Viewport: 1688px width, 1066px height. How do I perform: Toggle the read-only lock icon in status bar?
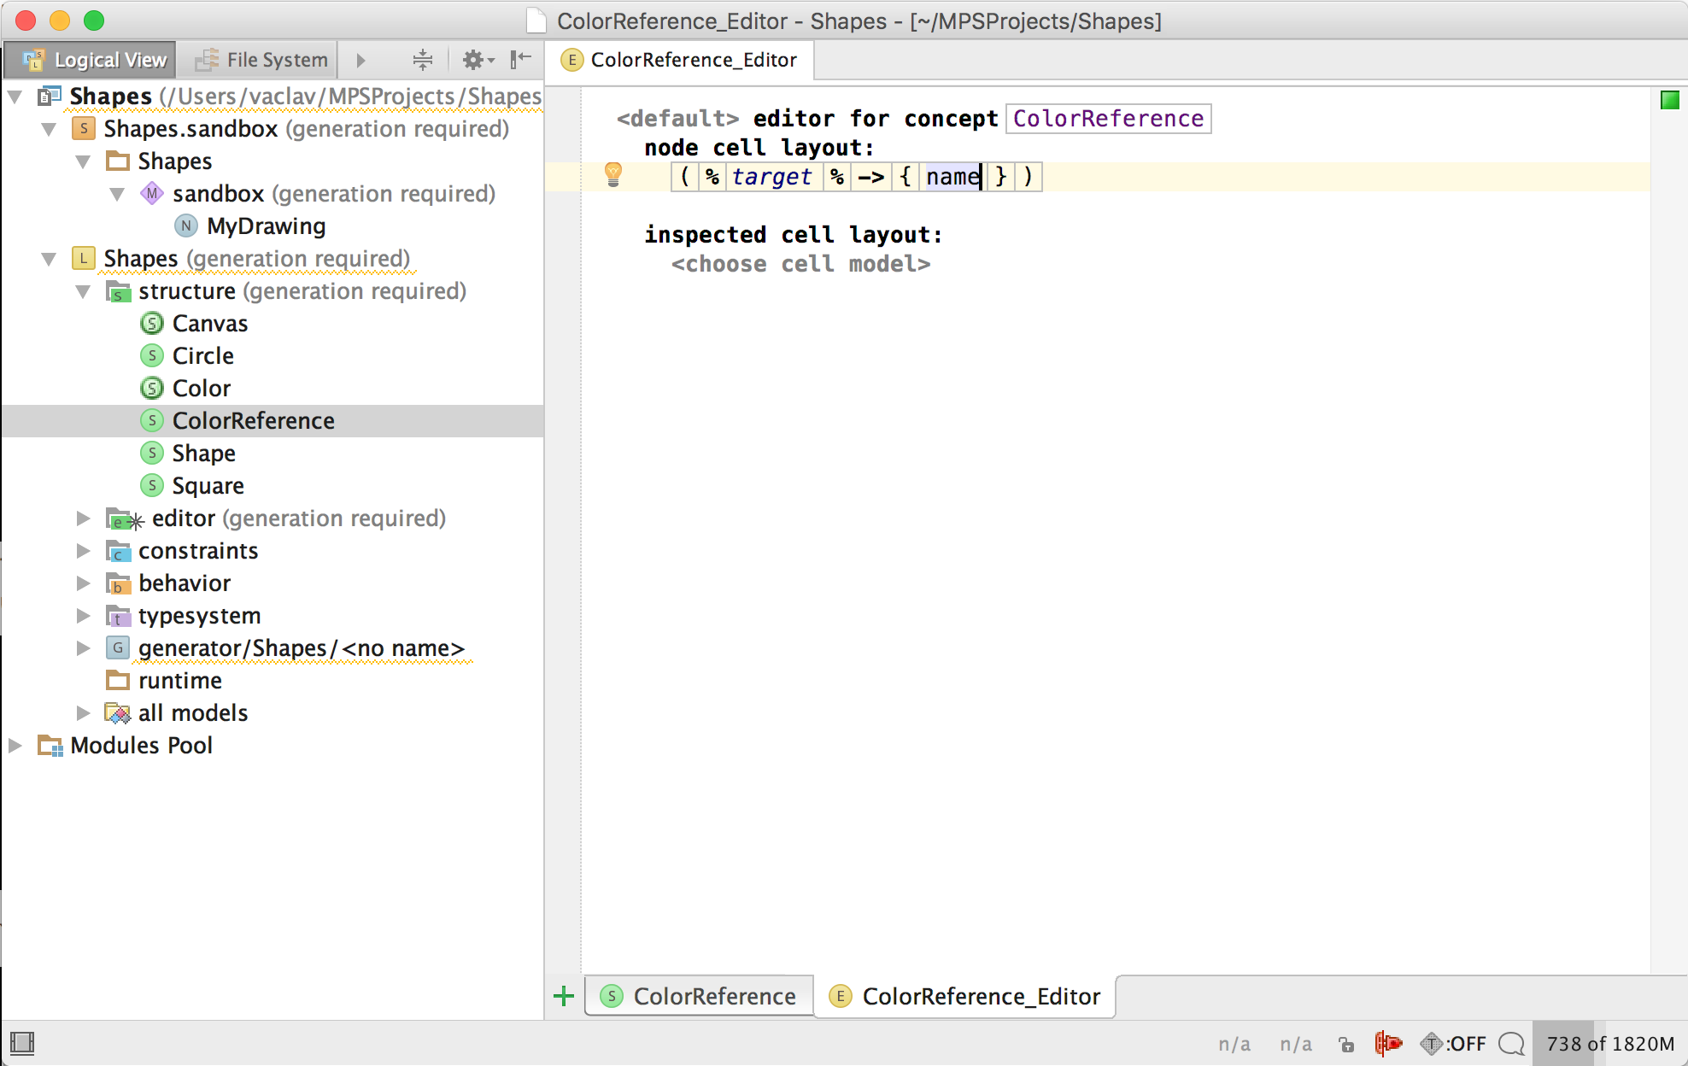[1346, 1044]
